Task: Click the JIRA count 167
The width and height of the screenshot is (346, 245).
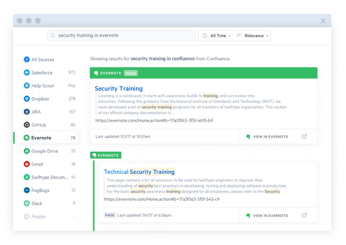Action: [72, 112]
